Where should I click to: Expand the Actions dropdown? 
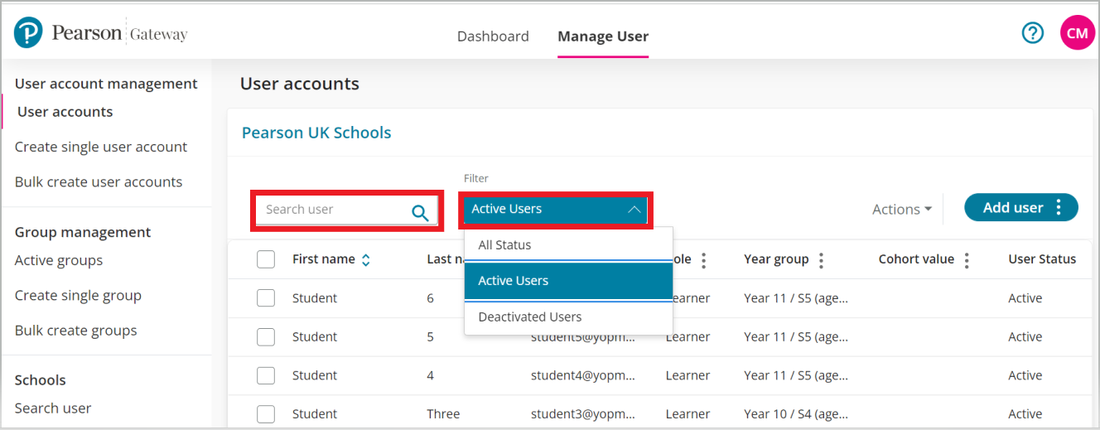(901, 210)
